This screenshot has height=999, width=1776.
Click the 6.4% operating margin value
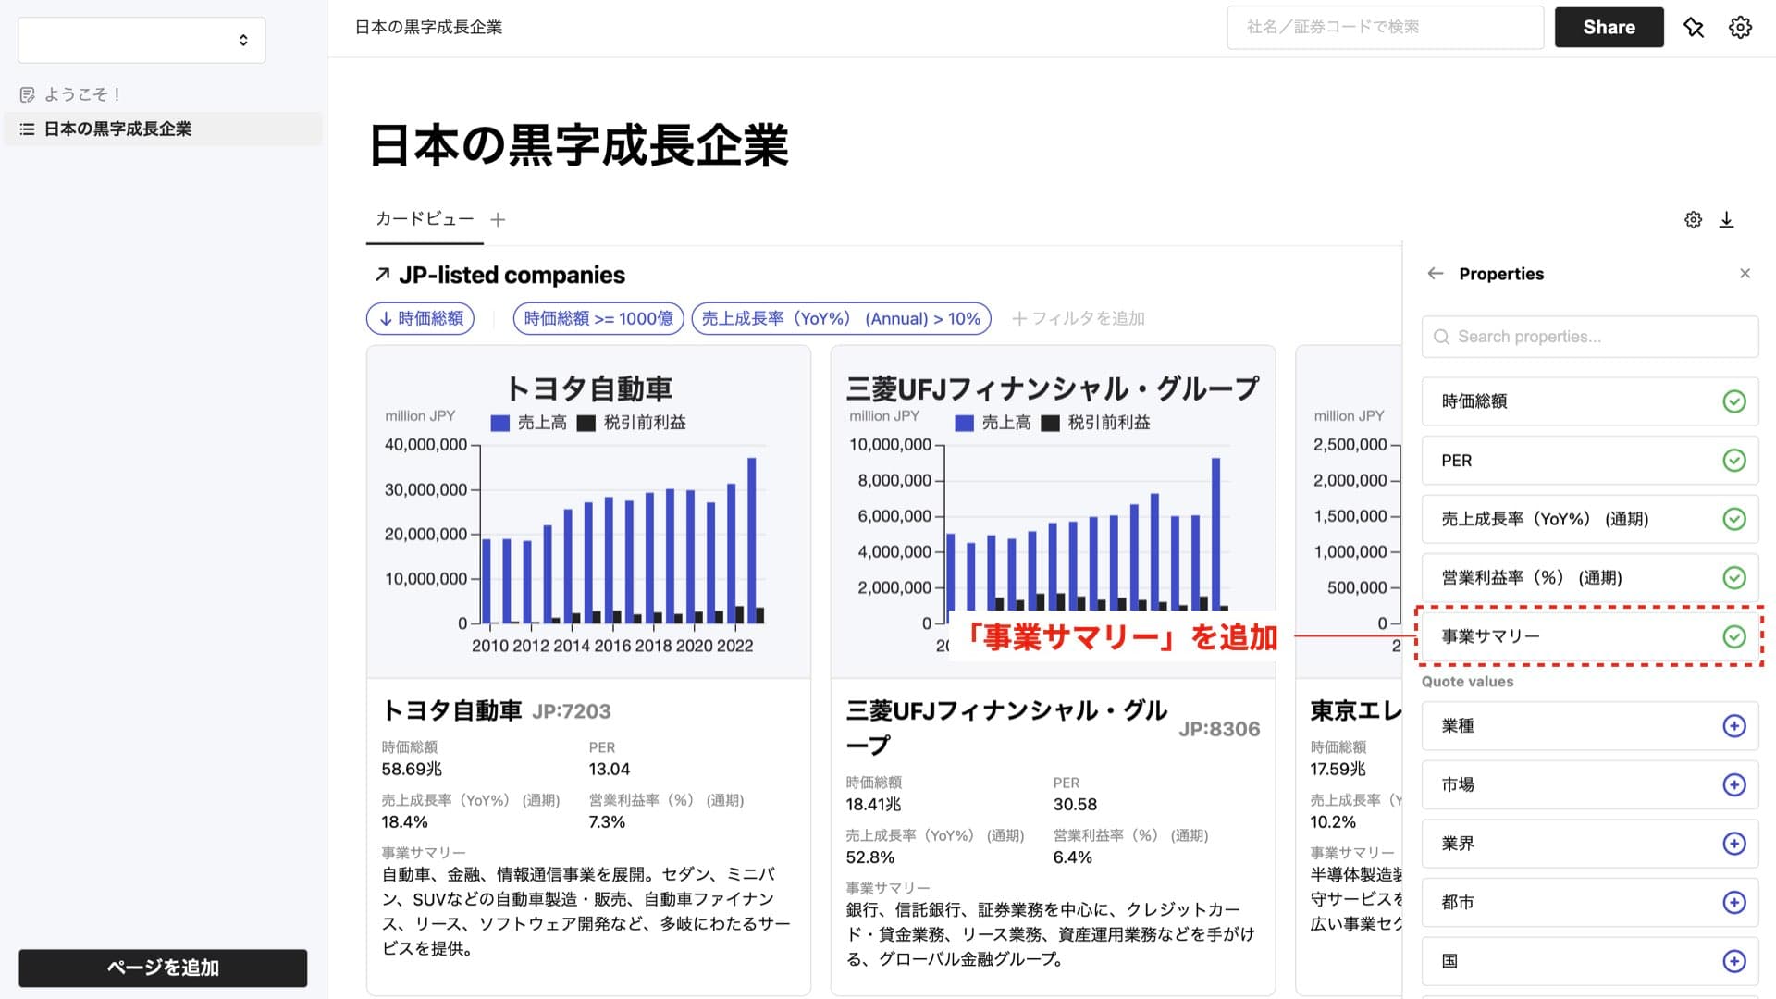tap(1072, 857)
